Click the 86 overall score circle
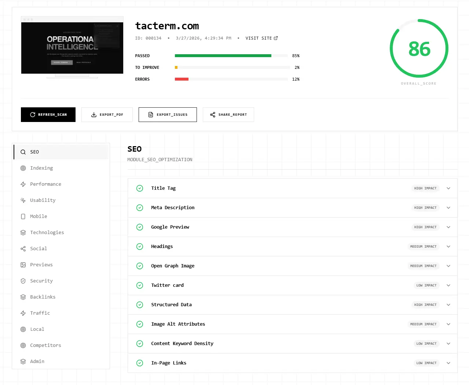 click(x=419, y=48)
